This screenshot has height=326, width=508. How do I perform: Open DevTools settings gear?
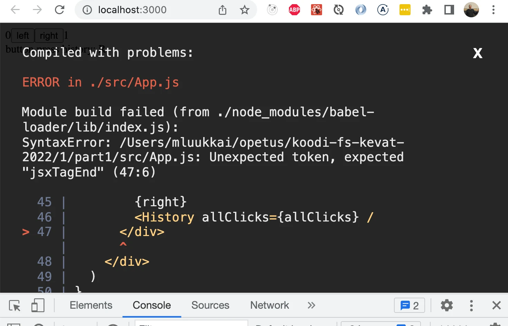click(x=447, y=306)
